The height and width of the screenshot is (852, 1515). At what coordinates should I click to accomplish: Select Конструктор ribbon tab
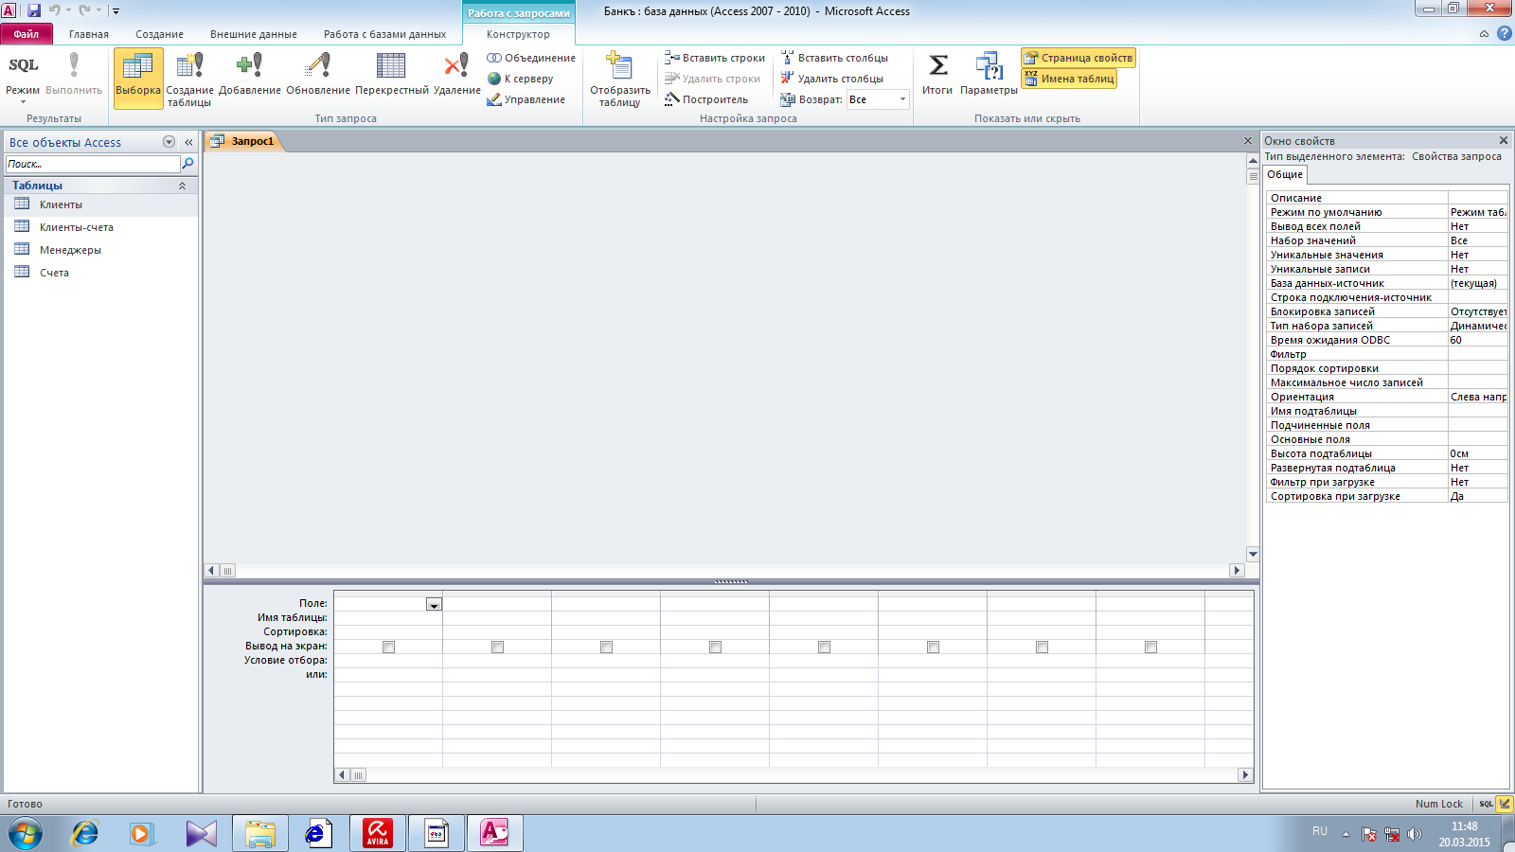(518, 34)
